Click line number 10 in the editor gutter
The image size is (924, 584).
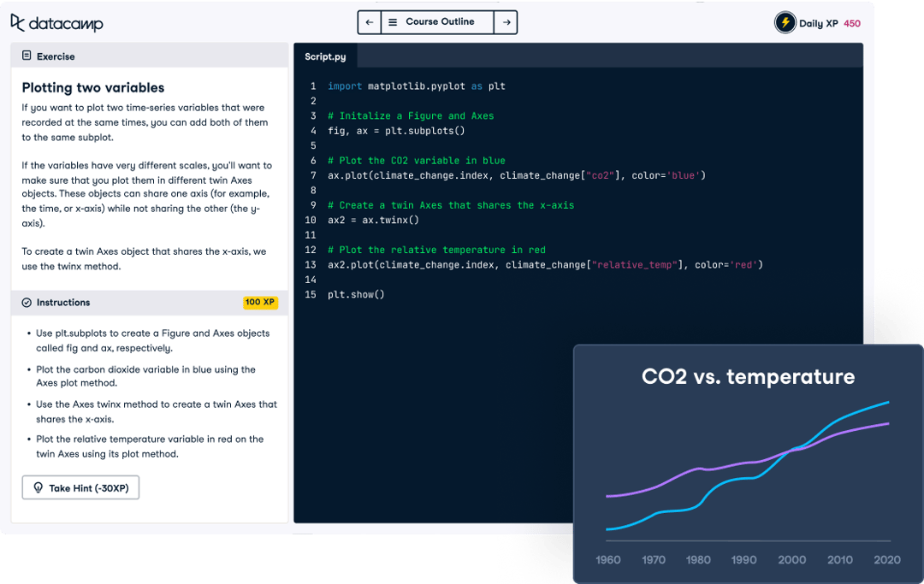coord(311,220)
